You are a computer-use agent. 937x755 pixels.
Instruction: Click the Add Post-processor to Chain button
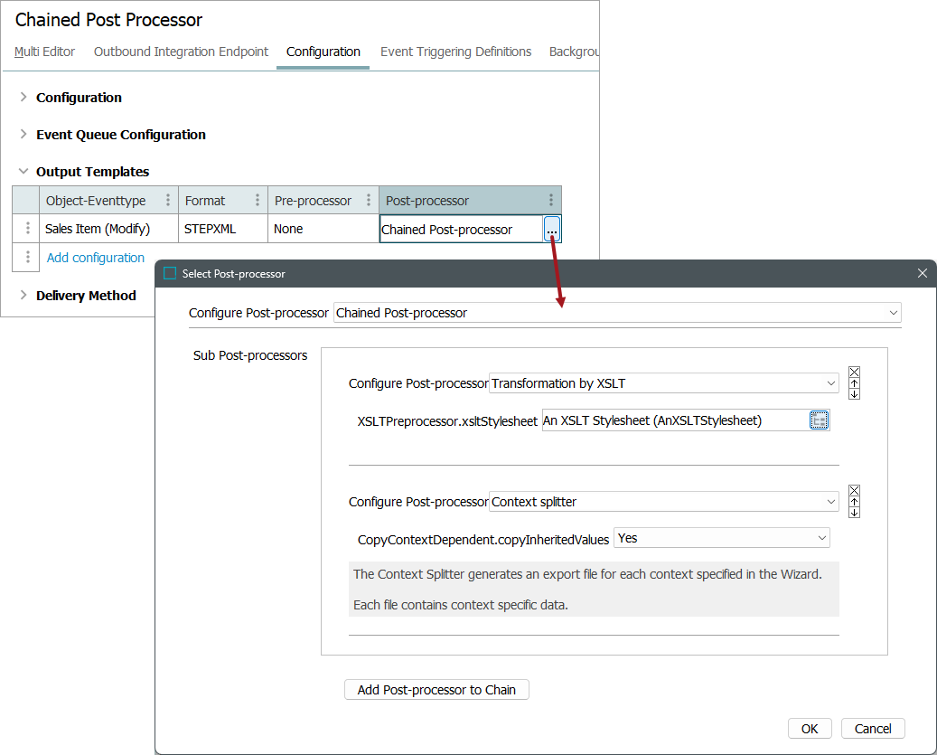pyautogui.click(x=436, y=690)
